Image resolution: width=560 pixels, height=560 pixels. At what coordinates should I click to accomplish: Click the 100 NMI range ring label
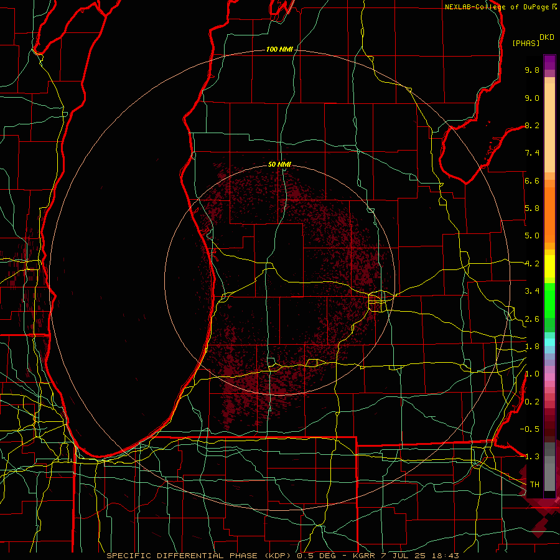[x=279, y=49]
